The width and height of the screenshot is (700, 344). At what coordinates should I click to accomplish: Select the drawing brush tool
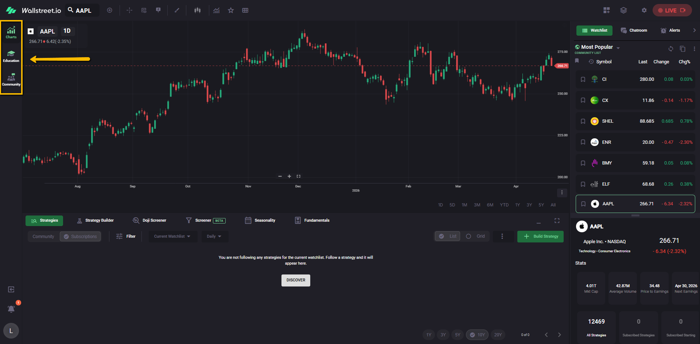[x=177, y=10]
